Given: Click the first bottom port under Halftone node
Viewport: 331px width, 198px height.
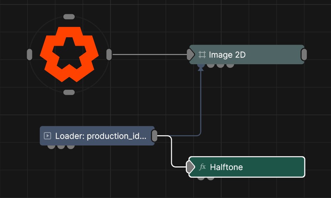Looking at the screenshot, I should 201,178.
